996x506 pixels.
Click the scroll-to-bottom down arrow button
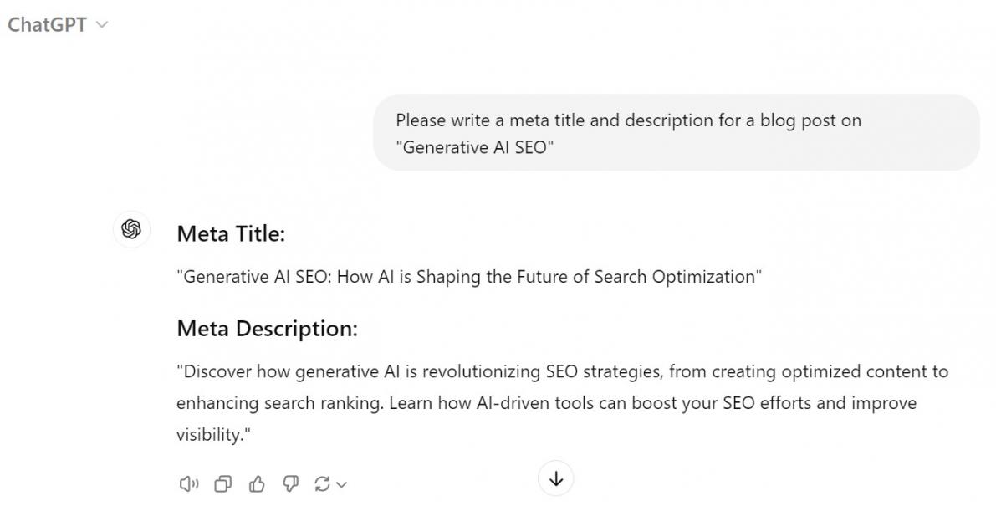(556, 479)
